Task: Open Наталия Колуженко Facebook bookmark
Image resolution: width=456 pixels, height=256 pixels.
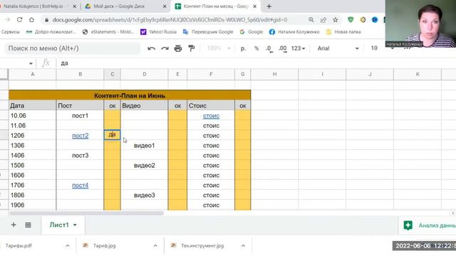Action: point(294,32)
